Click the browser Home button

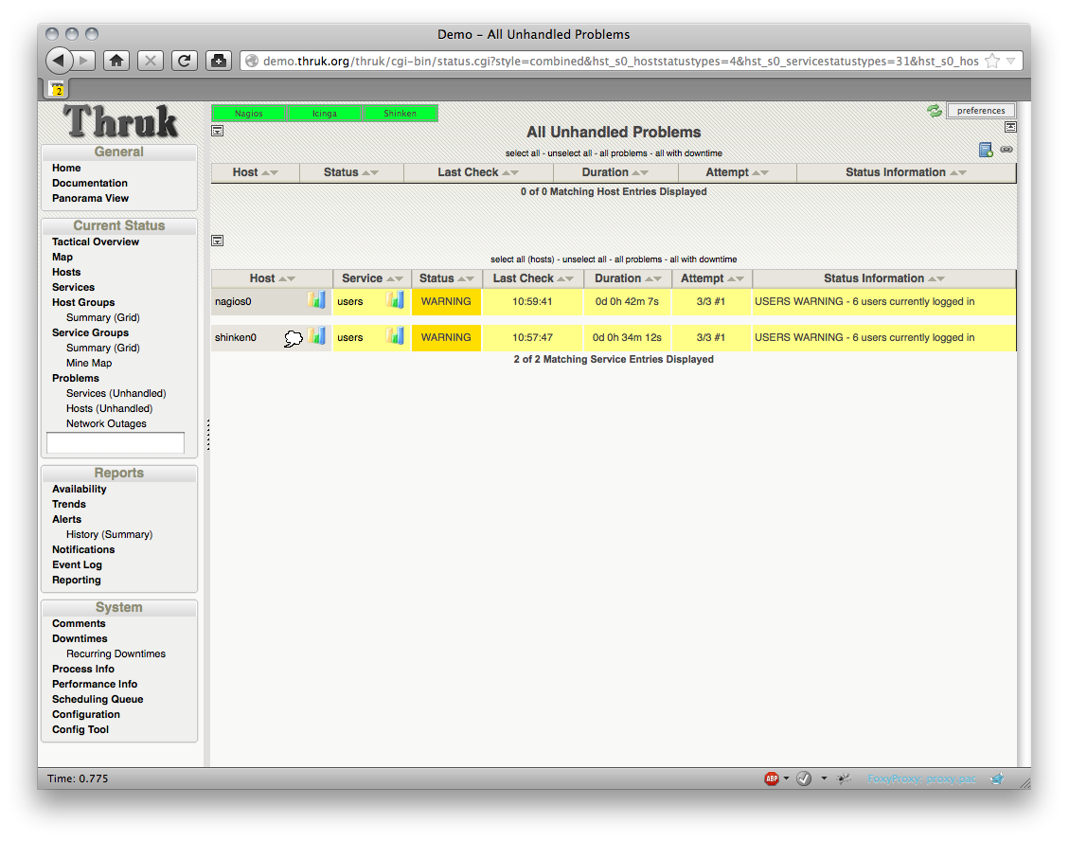tap(116, 61)
